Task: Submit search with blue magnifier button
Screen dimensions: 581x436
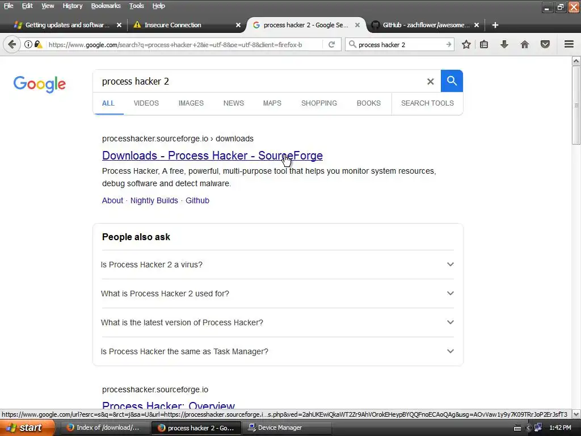Action: (452, 81)
